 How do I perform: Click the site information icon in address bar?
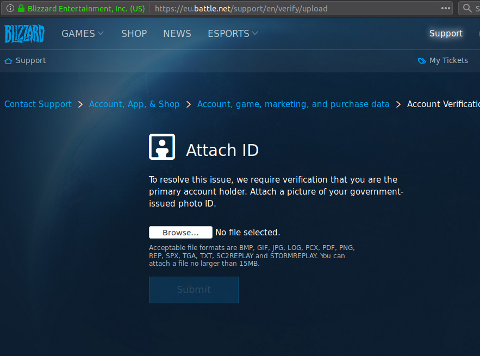click(10, 8)
